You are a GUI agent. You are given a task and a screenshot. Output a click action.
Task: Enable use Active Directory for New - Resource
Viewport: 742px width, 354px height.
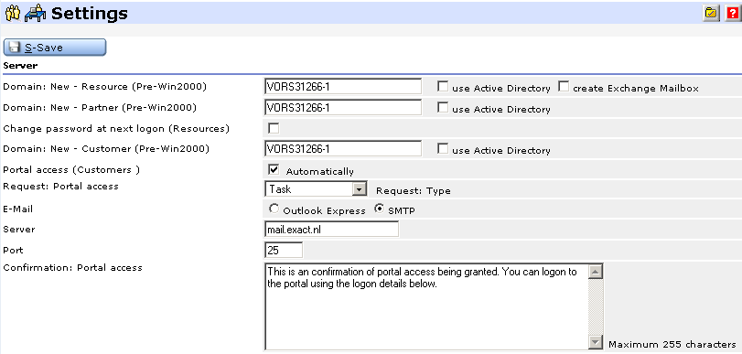(x=443, y=87)
